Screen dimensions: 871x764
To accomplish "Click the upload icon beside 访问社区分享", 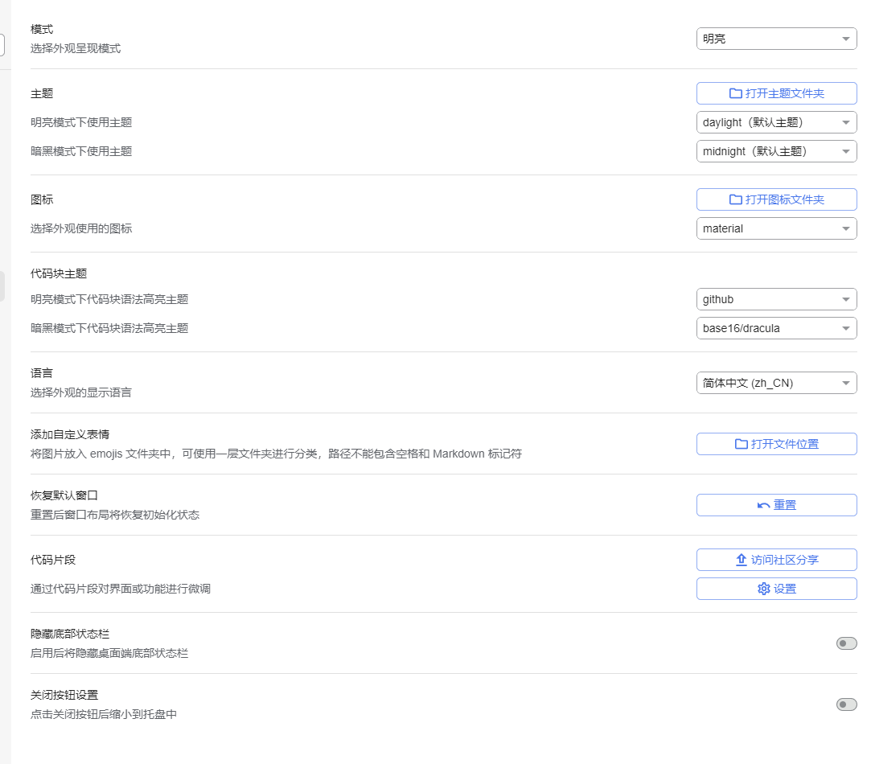I will (x=742, y=560).
